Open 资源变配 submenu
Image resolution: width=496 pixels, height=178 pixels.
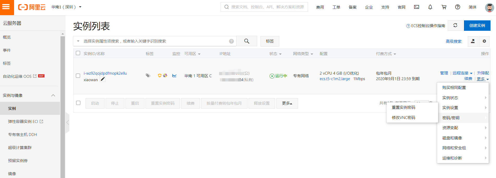point(463,128)
